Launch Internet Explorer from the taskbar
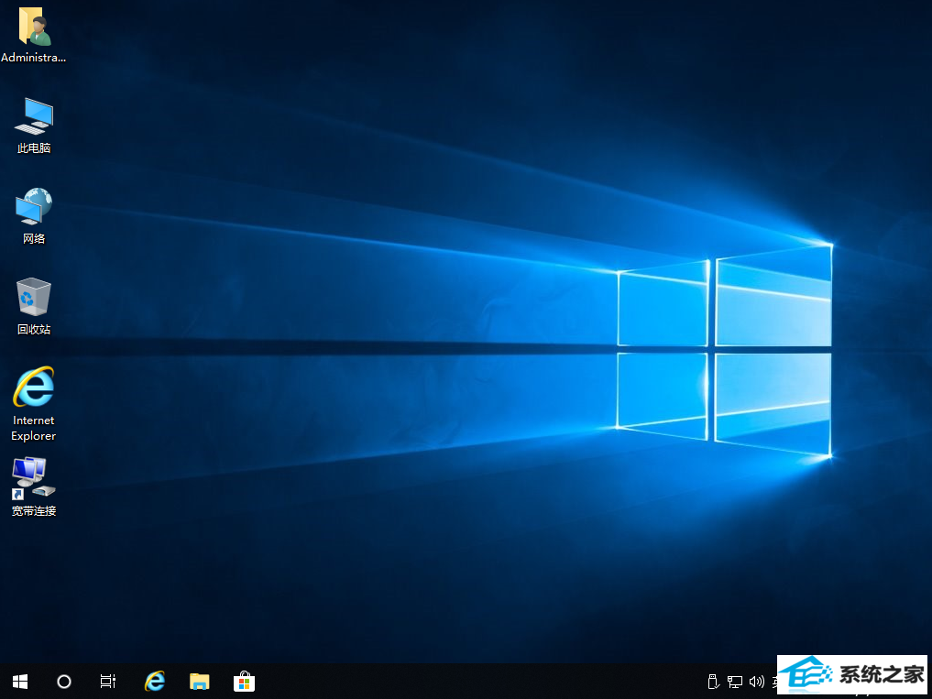 coord(155,682)
